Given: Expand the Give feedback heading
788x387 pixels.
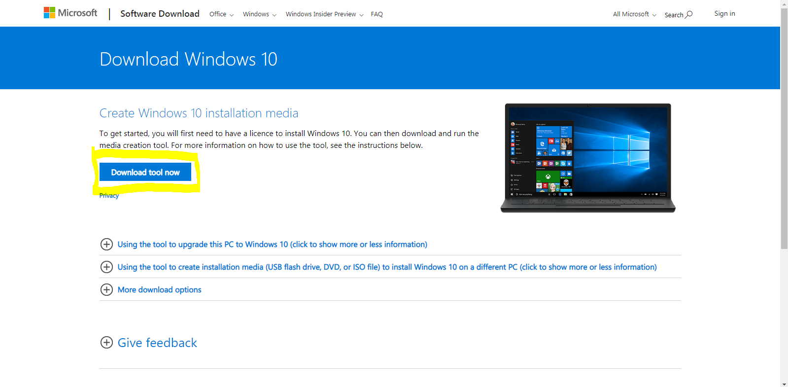Looking at the screenshot, I should 157,343.
